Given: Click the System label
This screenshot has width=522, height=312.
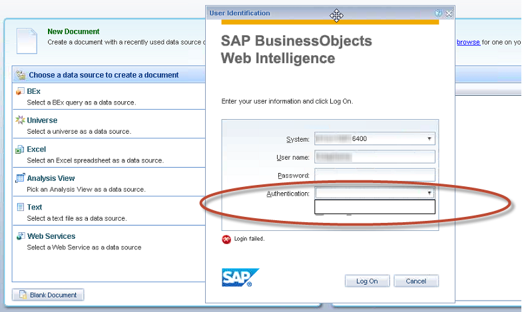Looking at the screenshot, I should coord(298,140).
